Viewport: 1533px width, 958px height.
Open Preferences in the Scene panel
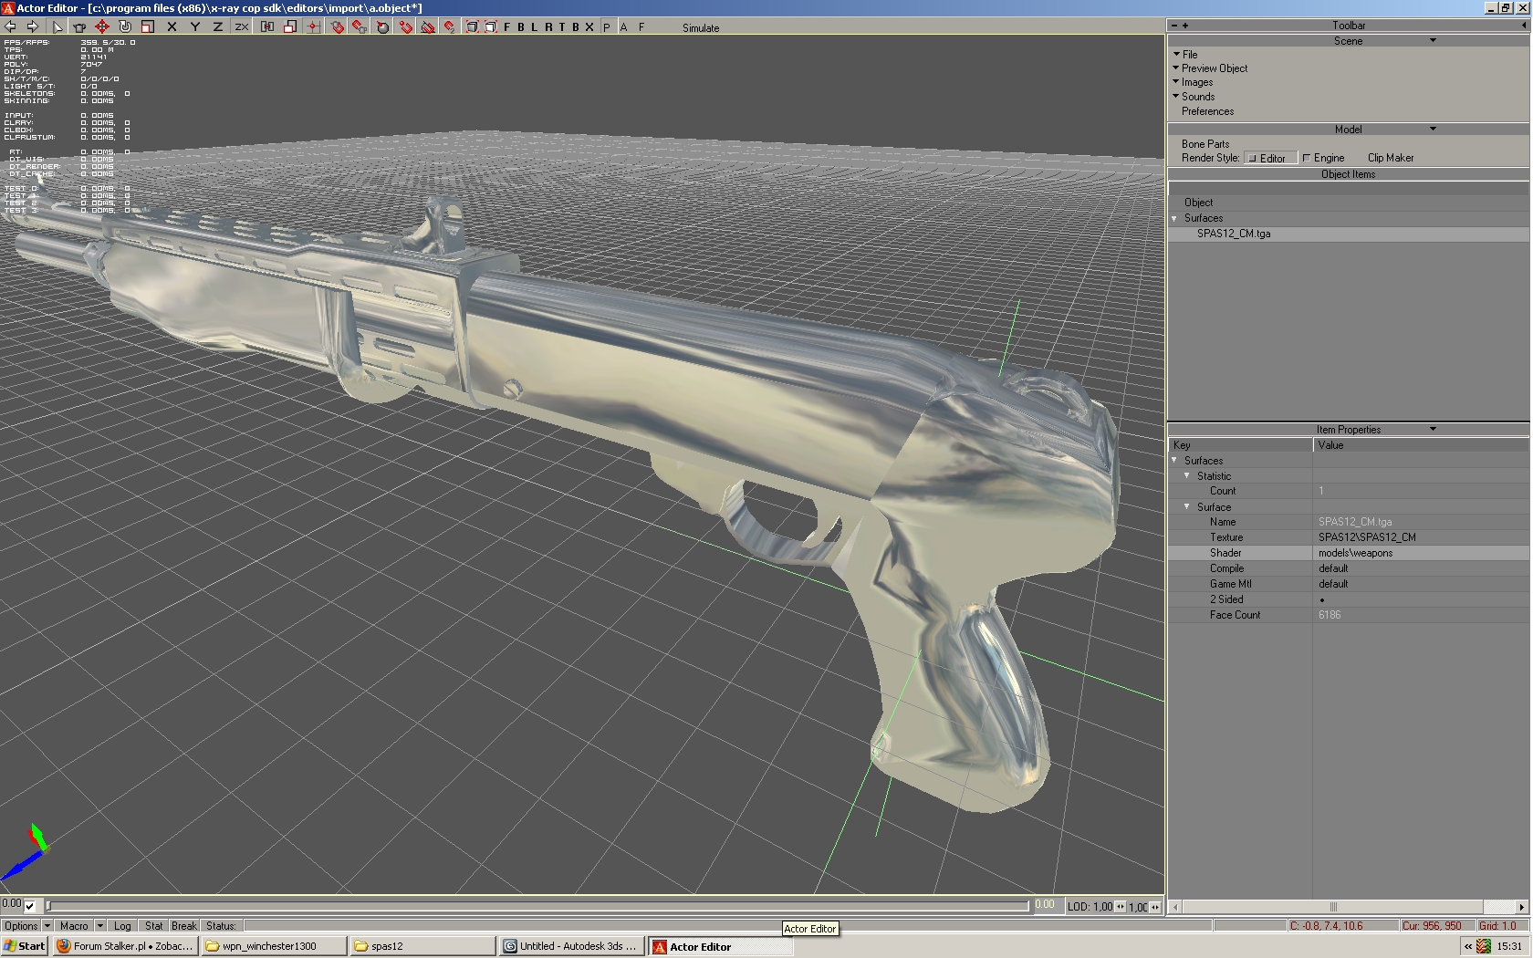pos(1207,111)
